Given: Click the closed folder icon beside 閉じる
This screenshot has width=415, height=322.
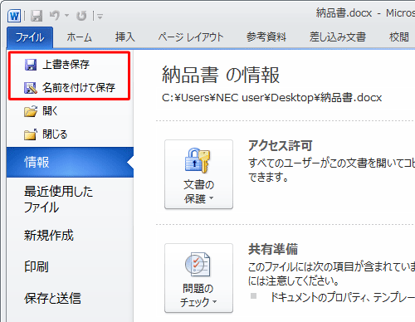Looking at the screenshot, I should click(x=31, y=134).
